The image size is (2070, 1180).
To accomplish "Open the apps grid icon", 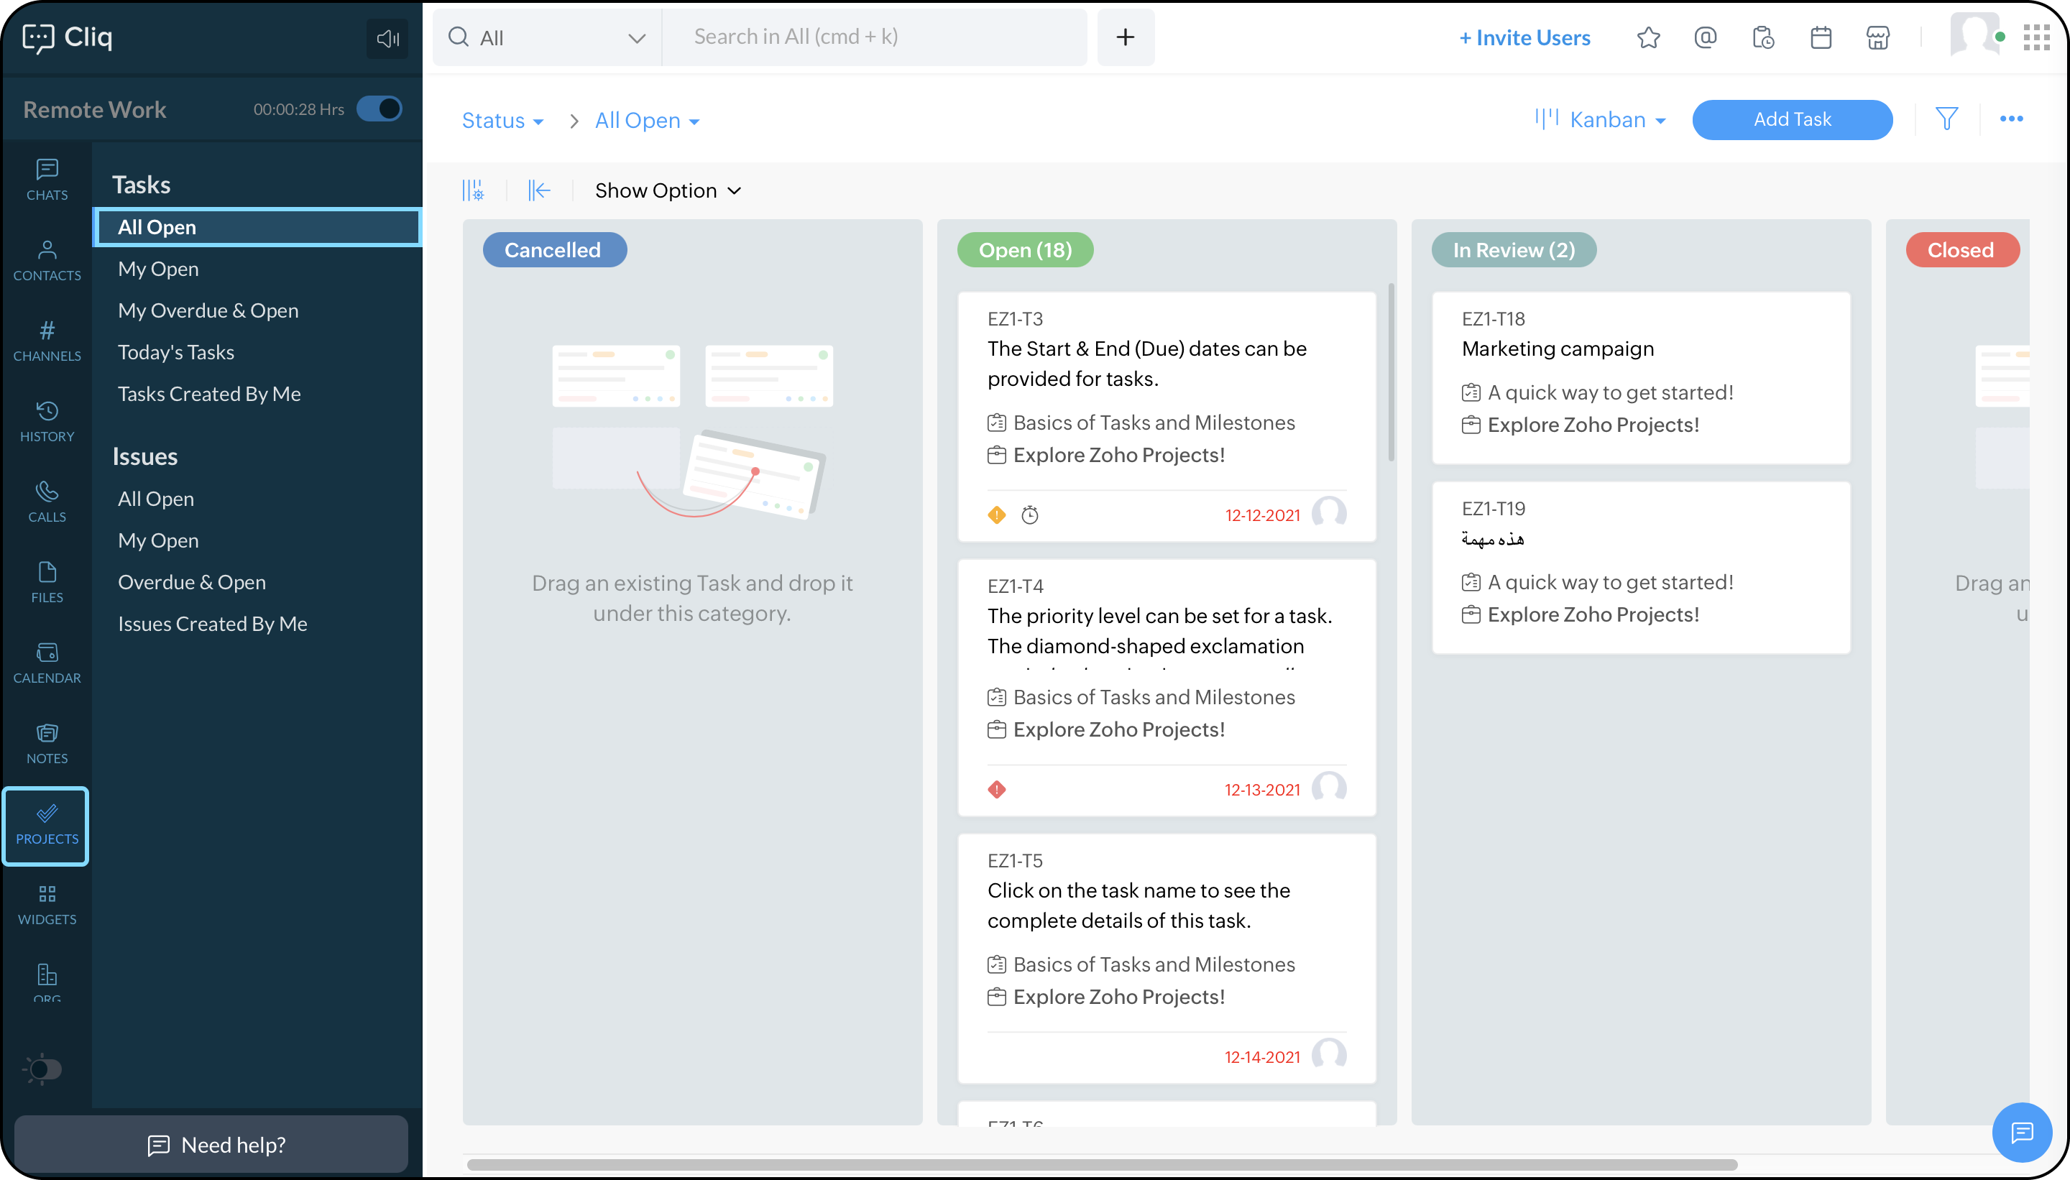I will [x=2036, y=37].
